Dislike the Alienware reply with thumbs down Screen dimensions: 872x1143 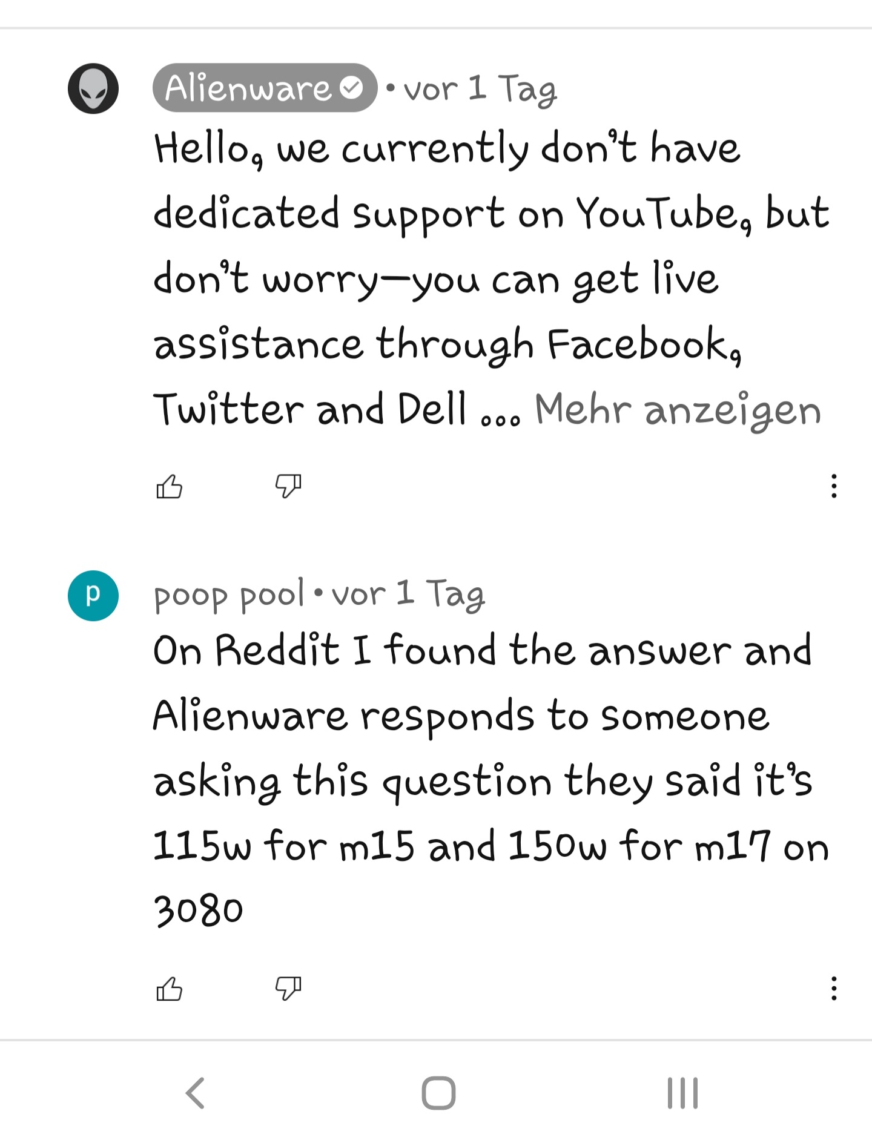288,486
